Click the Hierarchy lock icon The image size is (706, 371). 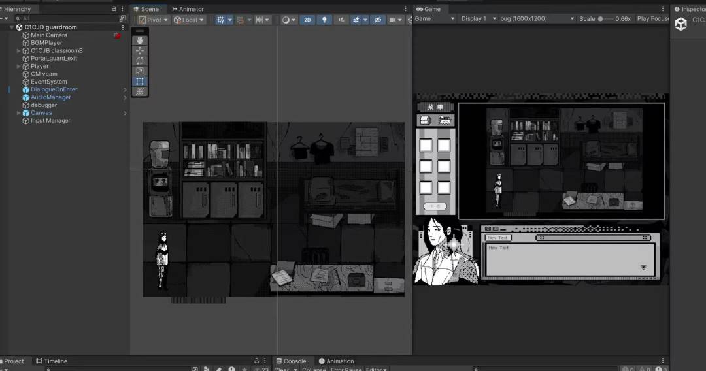pos(114,9)
